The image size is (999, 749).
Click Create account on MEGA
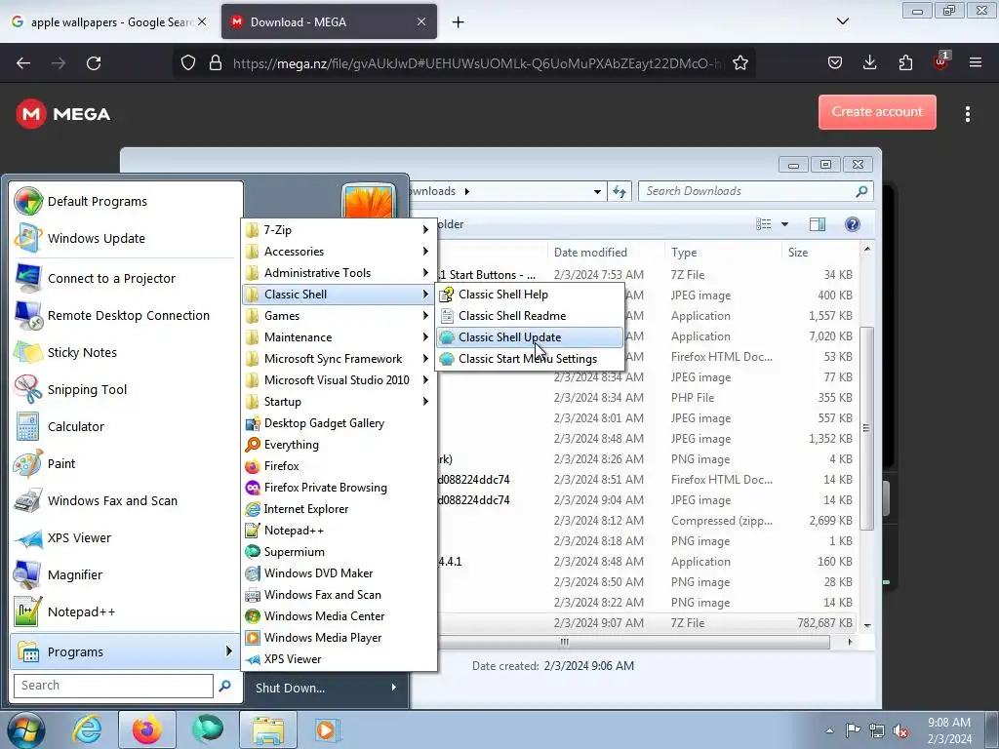pyautogui.click(x=877, y=112)
